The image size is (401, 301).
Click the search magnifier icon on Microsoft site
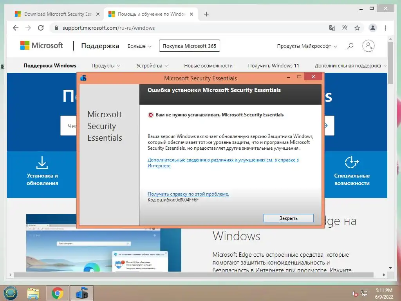[350, 46]
